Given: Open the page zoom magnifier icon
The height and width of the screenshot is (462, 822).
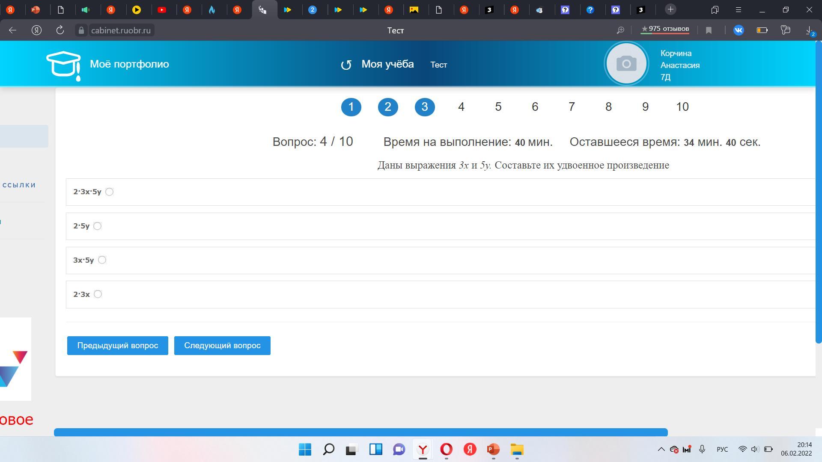Looking at the screenshot, I should (620, 30).
